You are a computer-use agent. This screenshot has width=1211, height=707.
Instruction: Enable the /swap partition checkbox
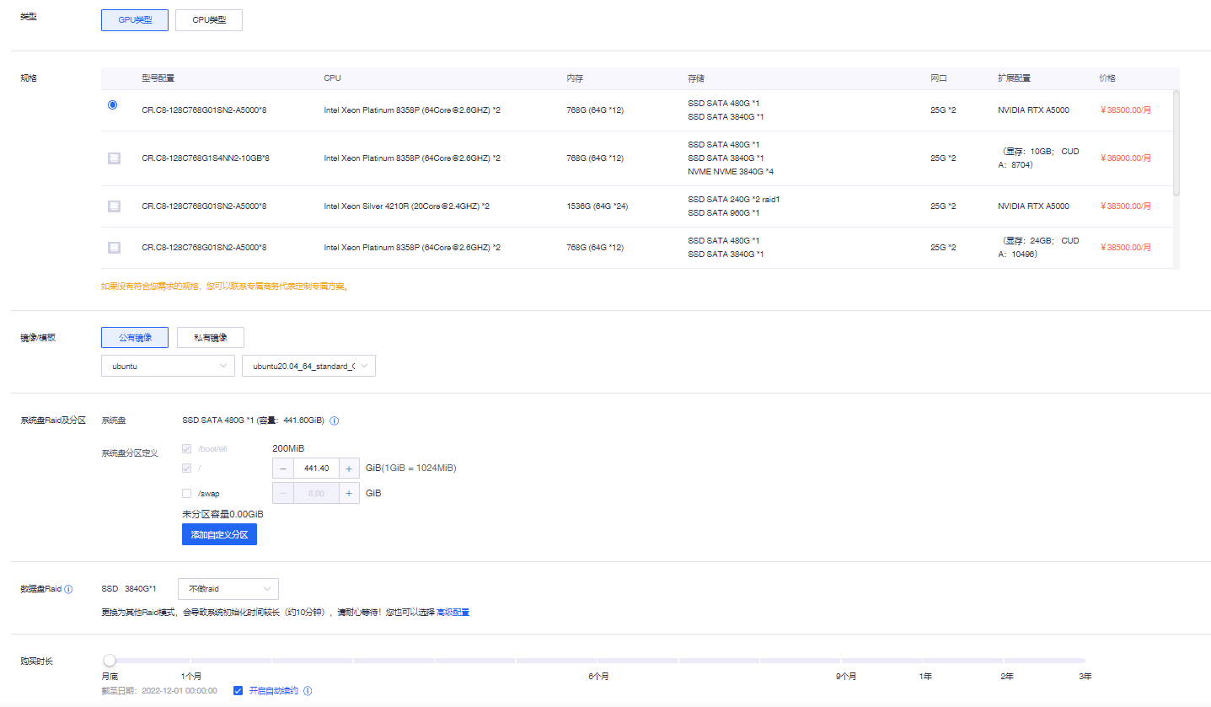186,493
